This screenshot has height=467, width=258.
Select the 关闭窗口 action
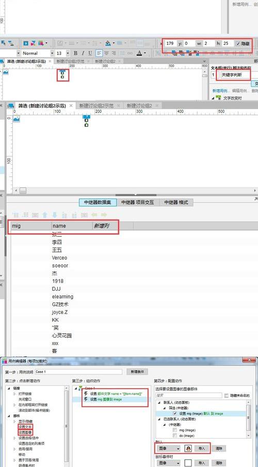[x=25, y=399]
